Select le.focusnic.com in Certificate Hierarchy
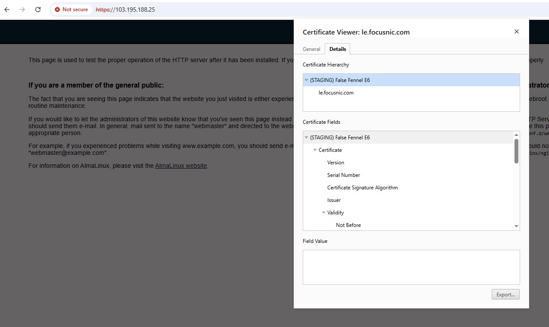The image size is (549, 327). (336, 93)
